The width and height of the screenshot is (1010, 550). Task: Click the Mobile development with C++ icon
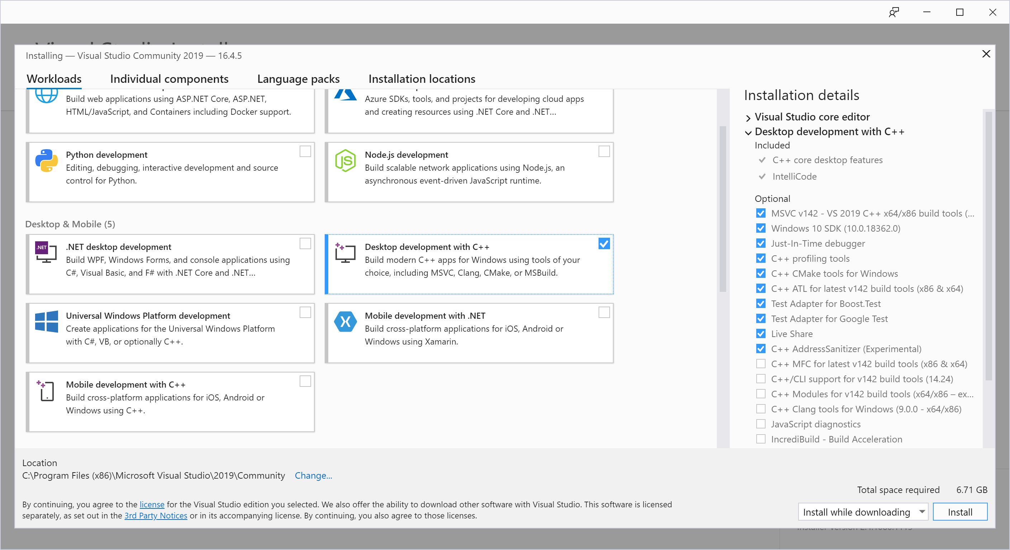(x=46, y=390)
